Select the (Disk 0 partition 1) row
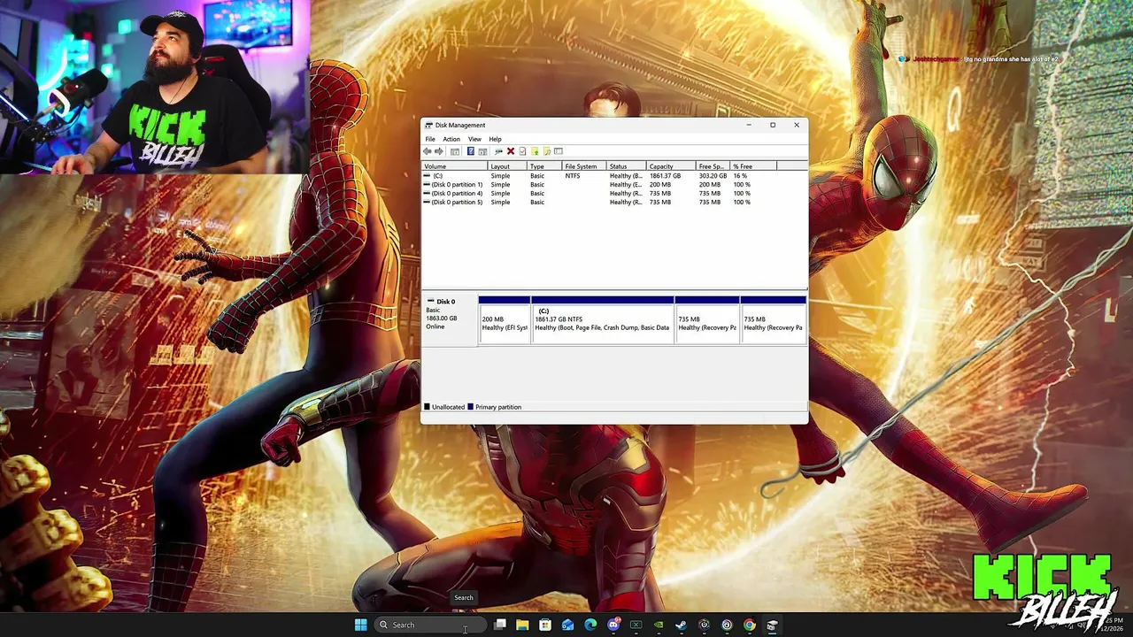Screen dimensions: 1133x637 (x=614, y=185)
